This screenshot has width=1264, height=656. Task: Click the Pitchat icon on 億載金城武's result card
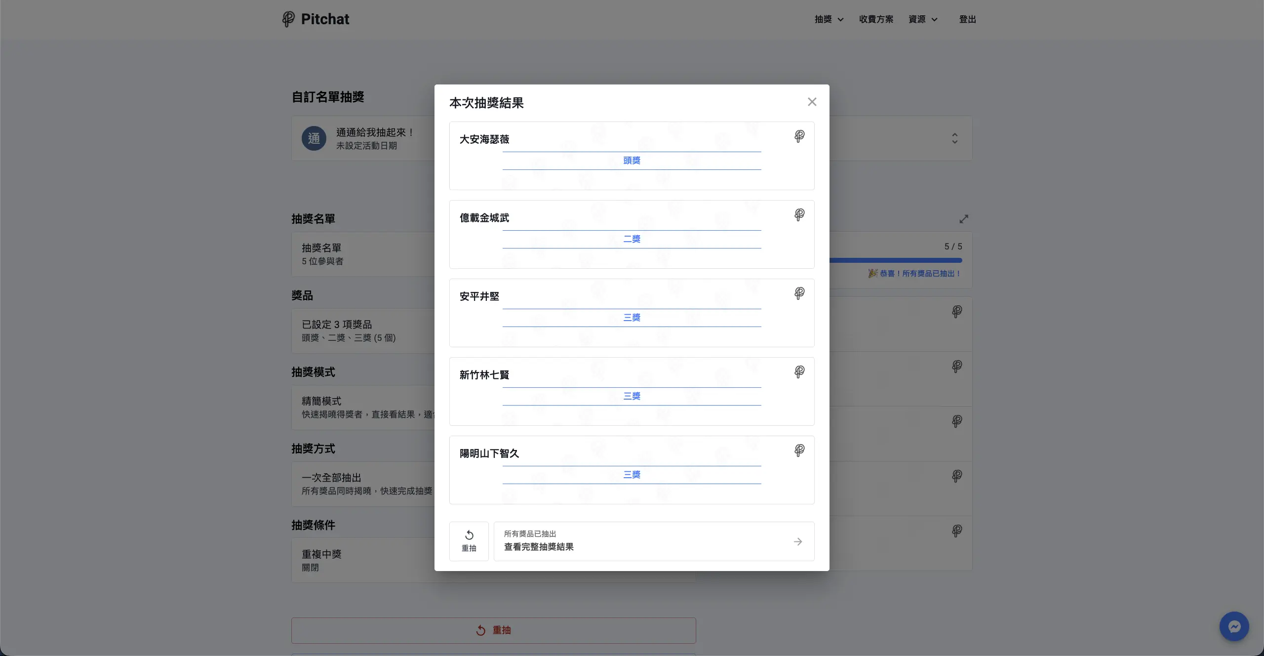799,215
